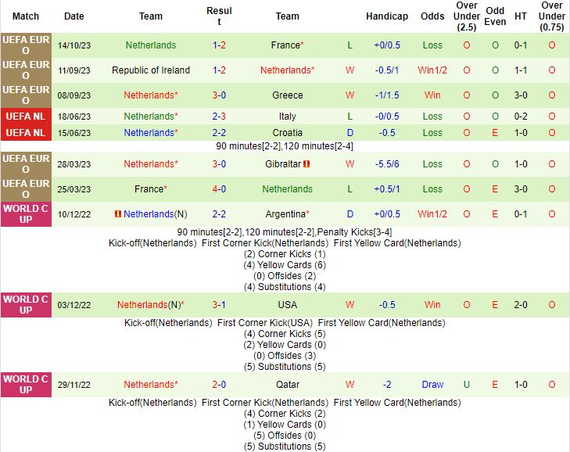The width and height of the screenshot is (570, 452).
Task: Click the Date column header
Action: tap(74, 16)
